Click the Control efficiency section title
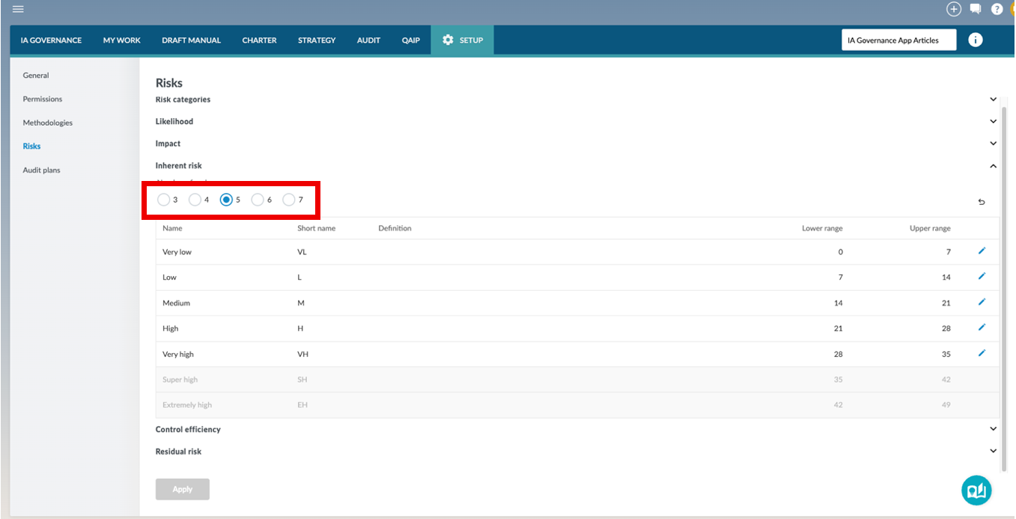Viewport: 1016px width, 519px height. pos(188,429)
